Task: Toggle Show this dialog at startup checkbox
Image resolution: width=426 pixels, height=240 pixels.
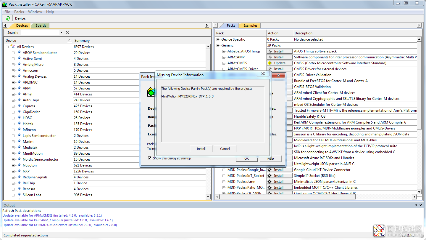Action: coord(150,158)
